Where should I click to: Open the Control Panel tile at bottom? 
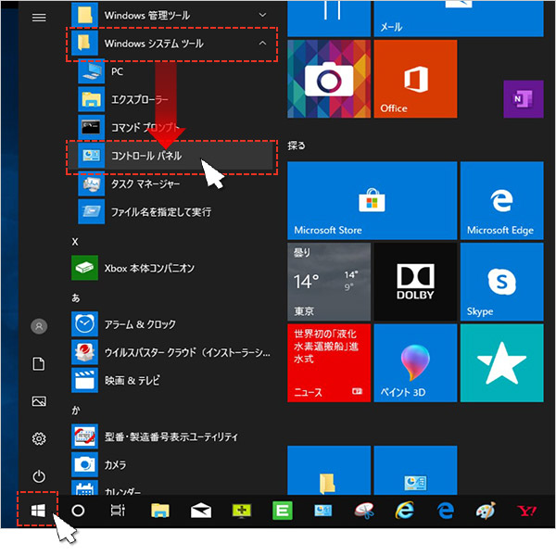(415, 470)
